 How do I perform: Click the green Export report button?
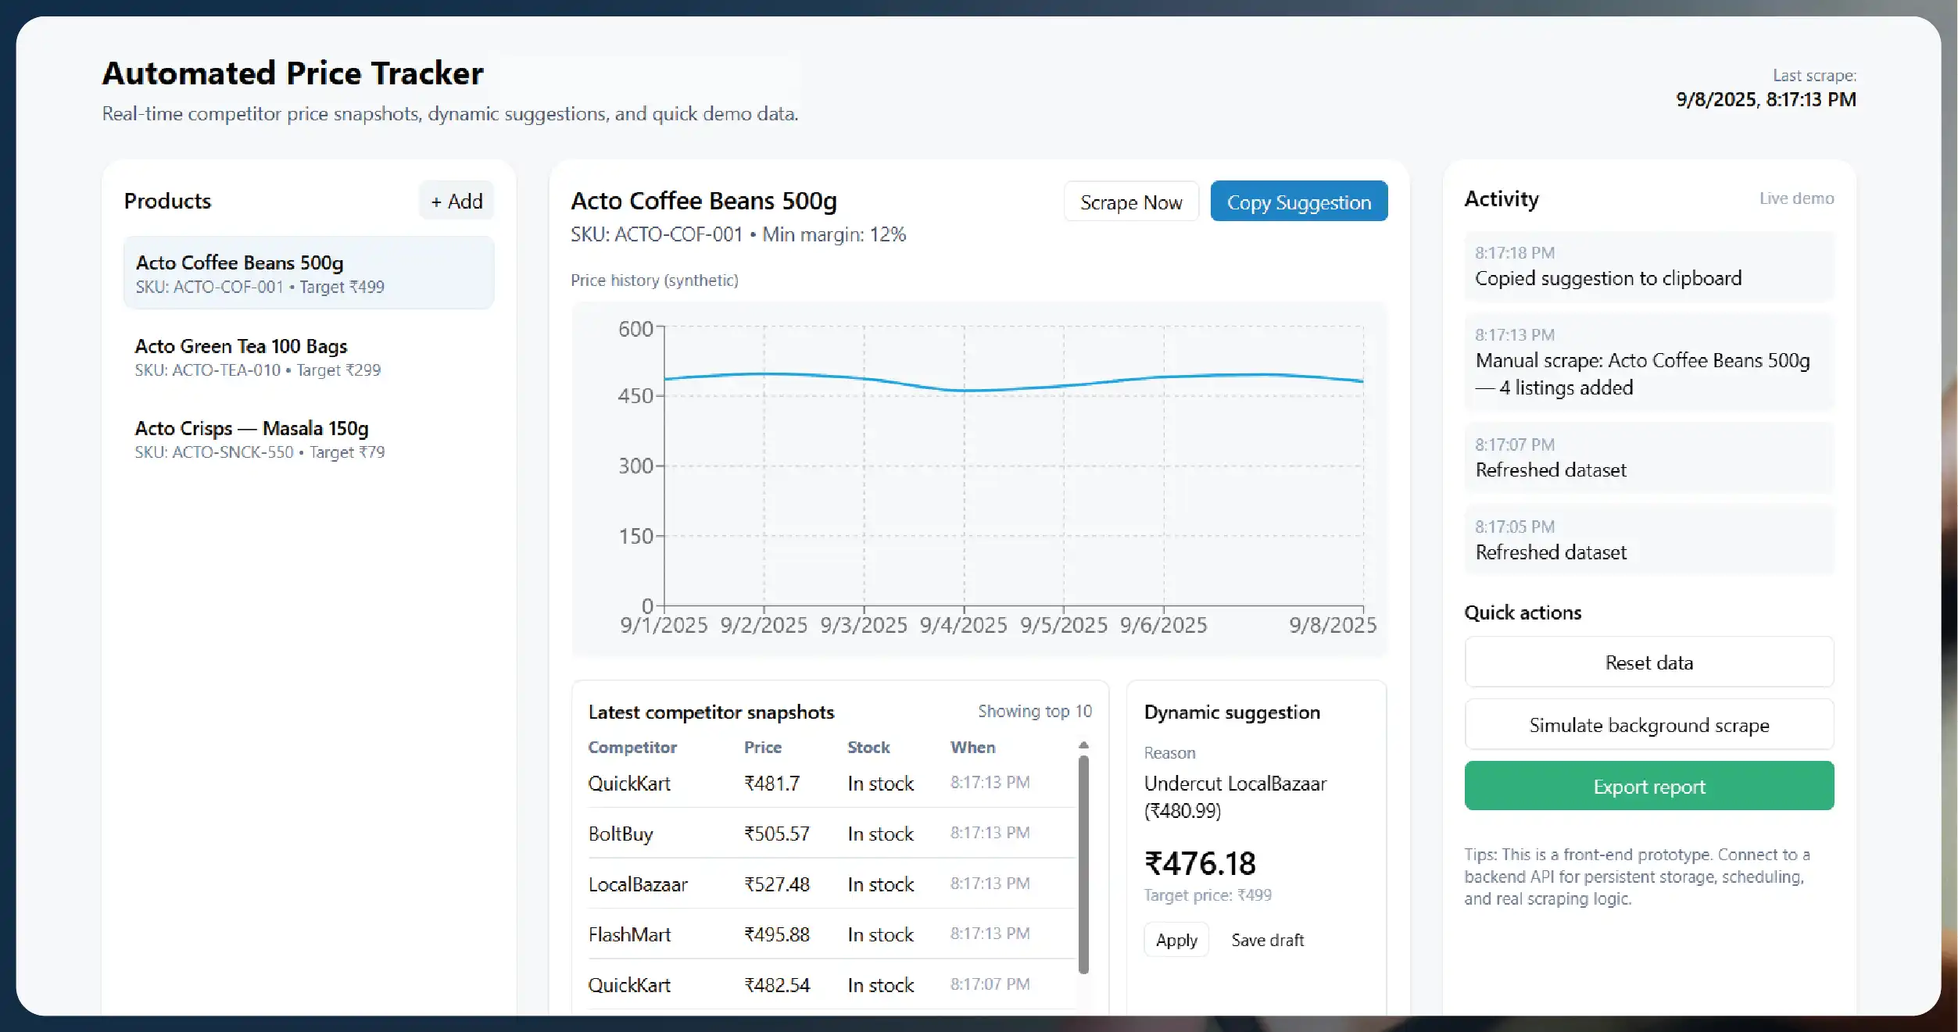(1648, 786)
